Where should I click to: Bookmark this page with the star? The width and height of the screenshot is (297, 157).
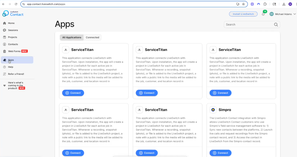243,4
